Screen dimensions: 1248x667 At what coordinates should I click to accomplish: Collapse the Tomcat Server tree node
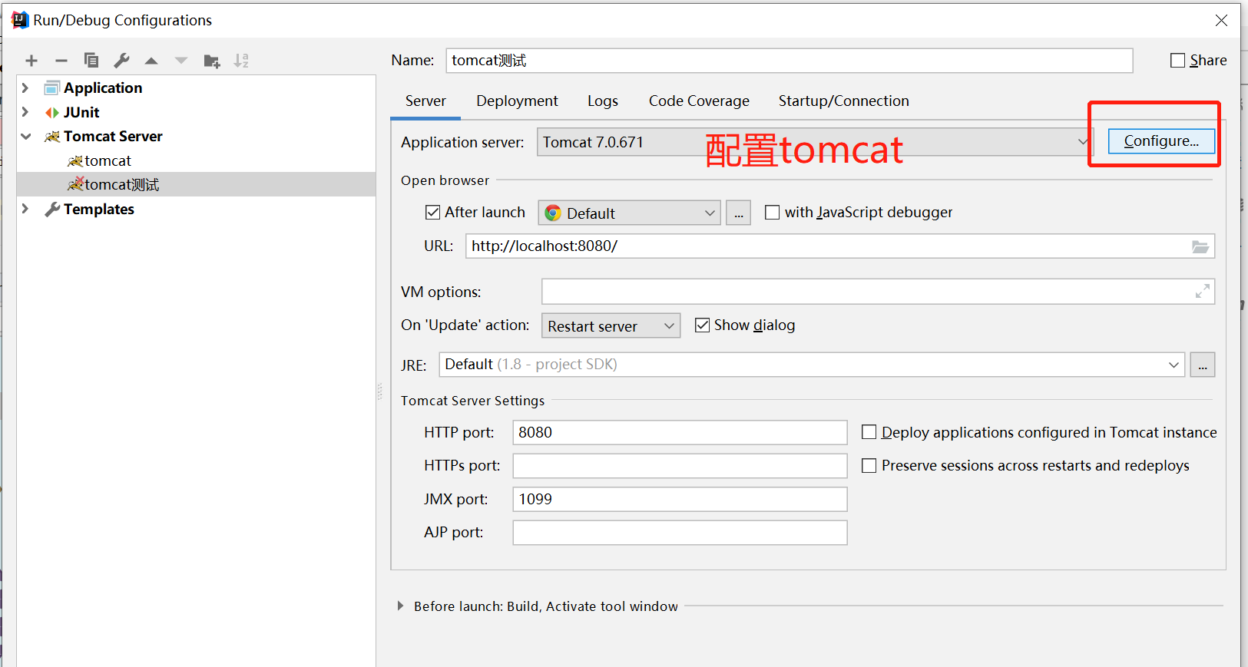point(25,137)
